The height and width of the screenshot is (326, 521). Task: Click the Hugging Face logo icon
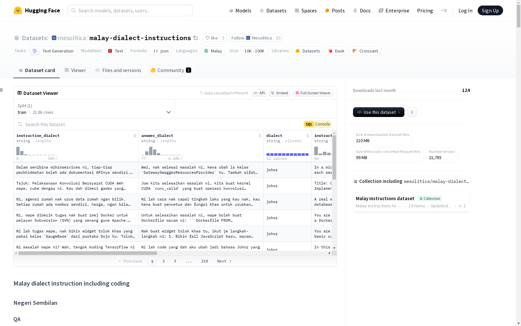[x=18, y=10]
